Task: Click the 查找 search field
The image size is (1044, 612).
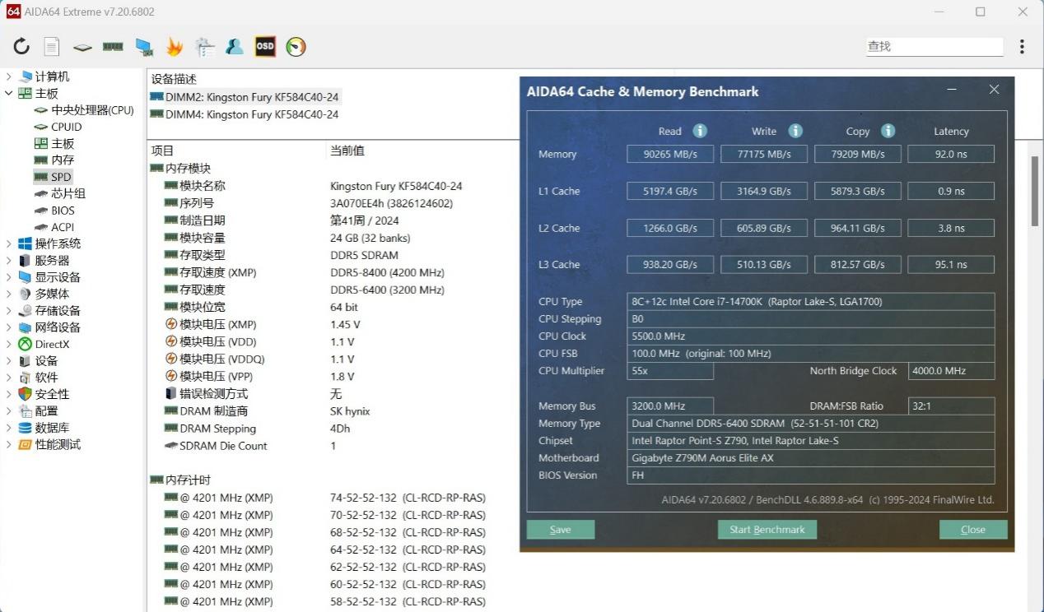Action: pos(934,47)
